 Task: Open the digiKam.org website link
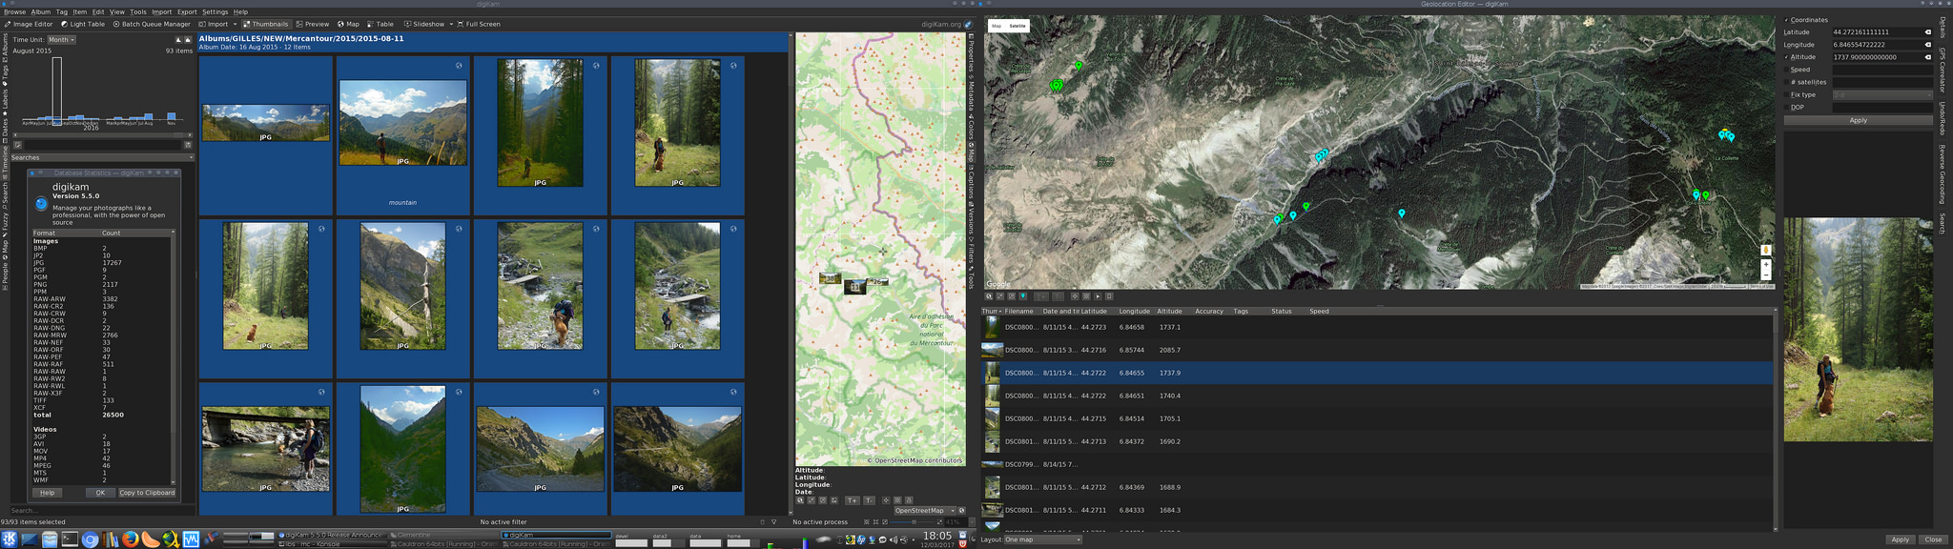(x=946, y=24)
